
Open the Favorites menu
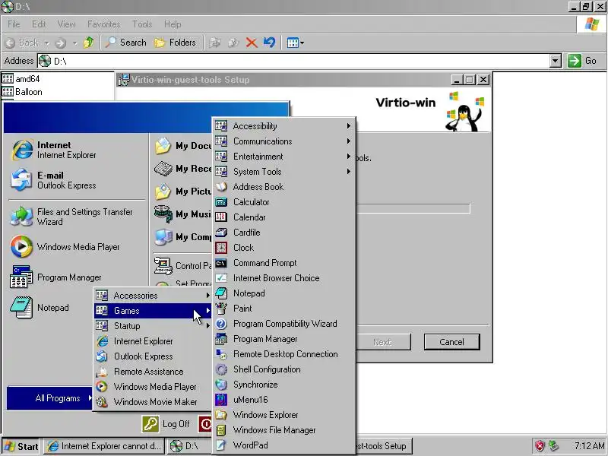coord(103,24)
